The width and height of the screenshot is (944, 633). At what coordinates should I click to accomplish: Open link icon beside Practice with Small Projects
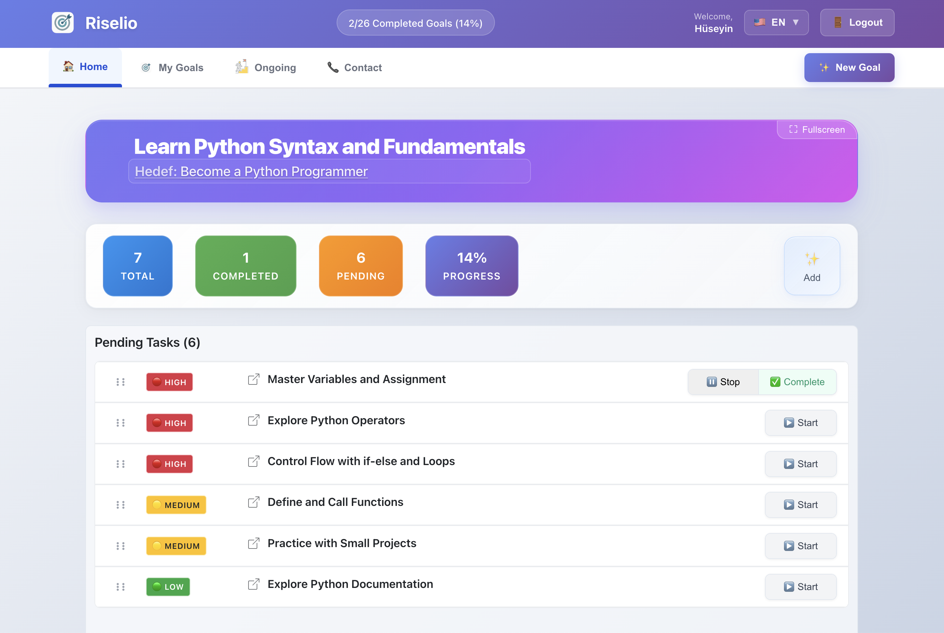click(x=253, y=543)
